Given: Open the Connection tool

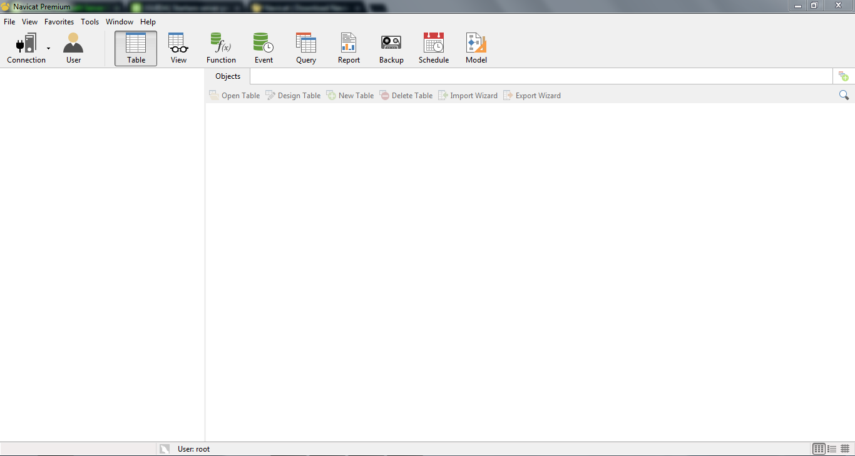Looking at the screenshot, I should click(x=26, y=49).
